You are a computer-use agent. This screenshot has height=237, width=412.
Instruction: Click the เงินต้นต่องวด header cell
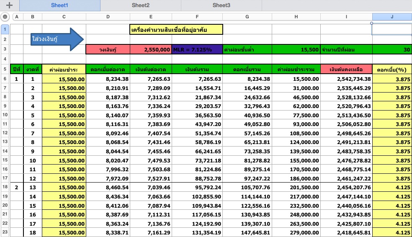(x=151, y=70)
